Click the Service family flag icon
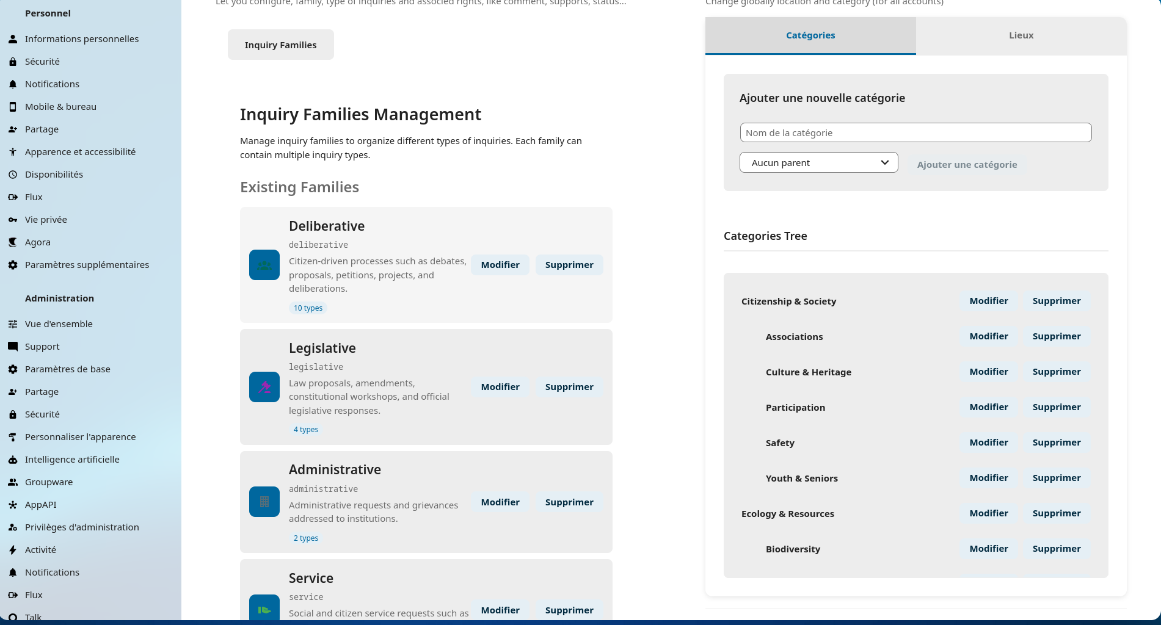Screen dimensions: 1161x625 click(264, 609)
